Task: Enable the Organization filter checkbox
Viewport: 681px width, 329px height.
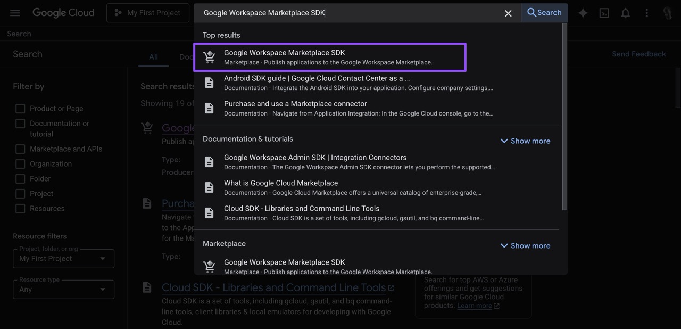Action: pyautogui.click(x=20, y=163)
